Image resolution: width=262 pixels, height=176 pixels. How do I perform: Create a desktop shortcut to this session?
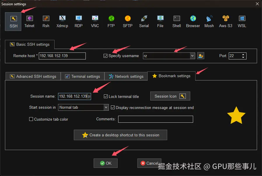120,135
